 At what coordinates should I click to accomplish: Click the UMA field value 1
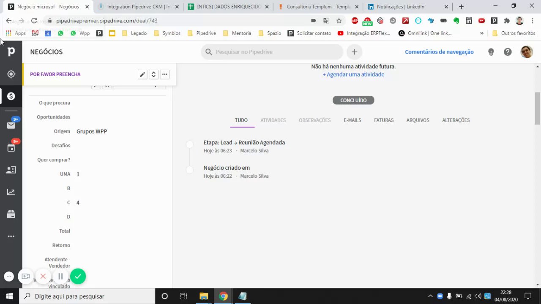click(x=78, y=174)
